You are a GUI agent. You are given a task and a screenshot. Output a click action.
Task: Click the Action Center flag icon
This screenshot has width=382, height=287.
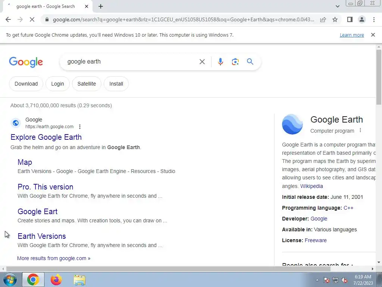326,280
